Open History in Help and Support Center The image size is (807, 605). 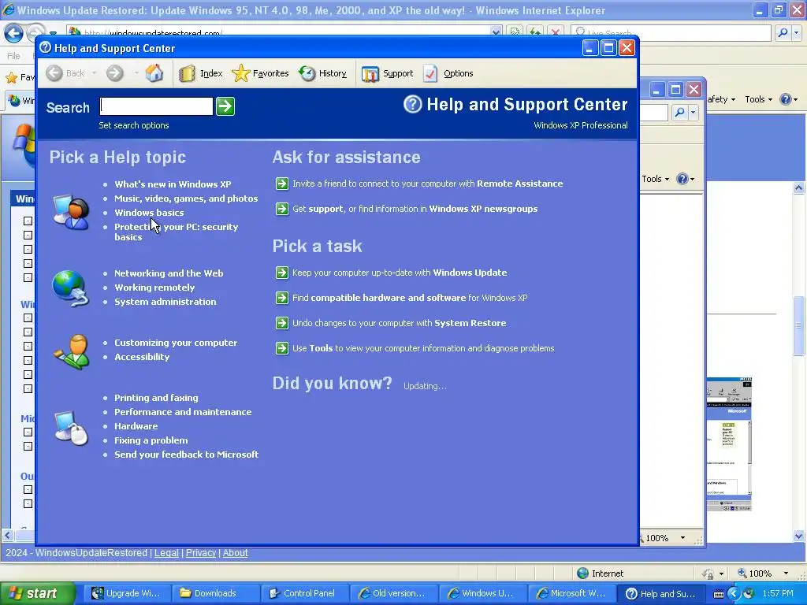pos(323,73)
